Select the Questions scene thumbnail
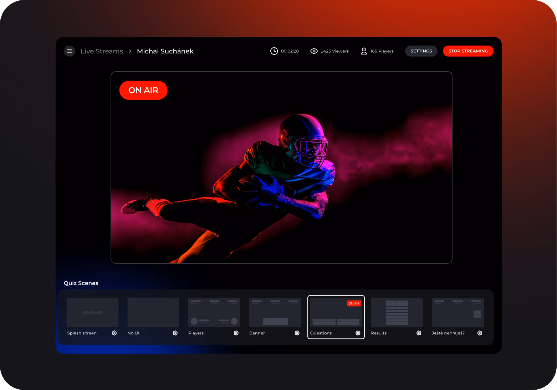Screen dimensions: 557x390 [336, 313]
